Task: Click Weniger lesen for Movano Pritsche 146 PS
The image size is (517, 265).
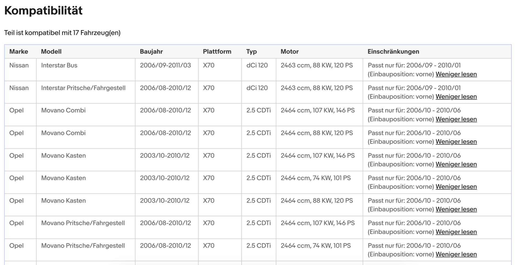Action: 456,232
